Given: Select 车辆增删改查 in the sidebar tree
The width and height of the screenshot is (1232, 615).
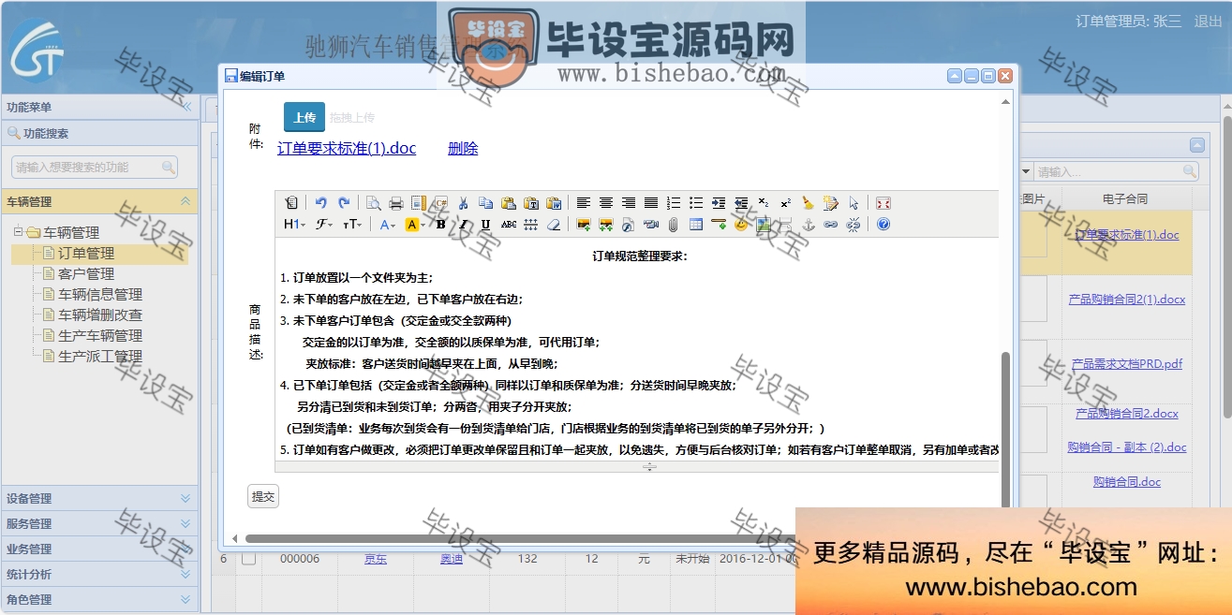Looking at the screenshot, I should pos(100,315).
